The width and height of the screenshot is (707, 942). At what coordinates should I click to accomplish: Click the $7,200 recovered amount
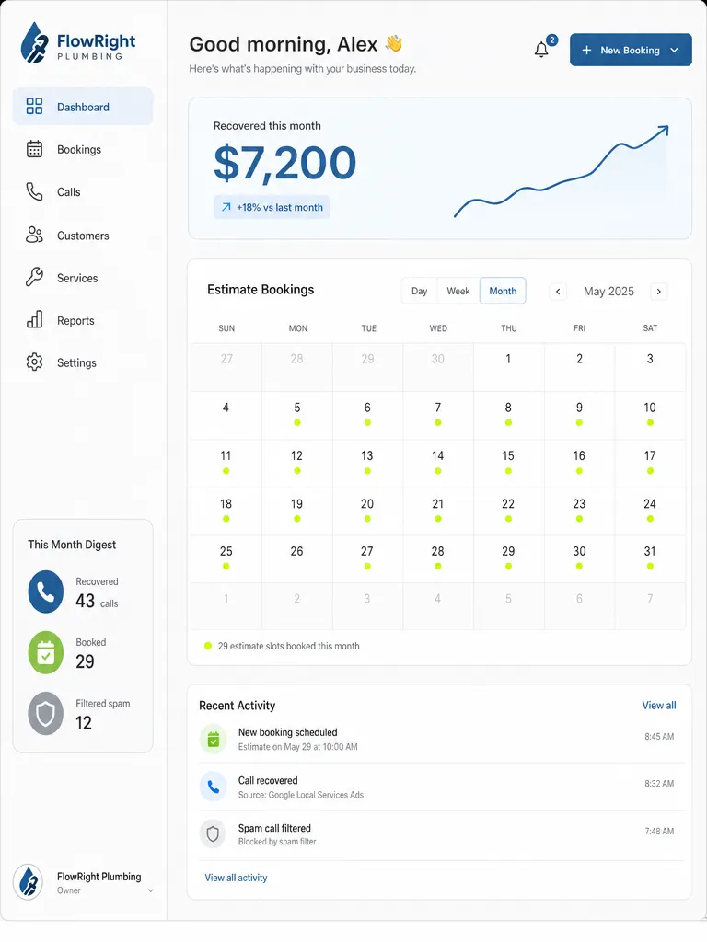pos(285,163)
